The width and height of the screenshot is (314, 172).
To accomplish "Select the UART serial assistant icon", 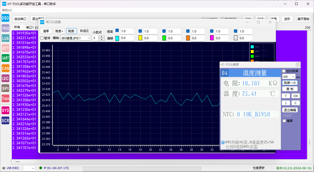I will (x=6, y=58).
